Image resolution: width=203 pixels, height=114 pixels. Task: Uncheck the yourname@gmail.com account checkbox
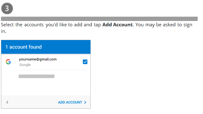[x=85, y=62]
